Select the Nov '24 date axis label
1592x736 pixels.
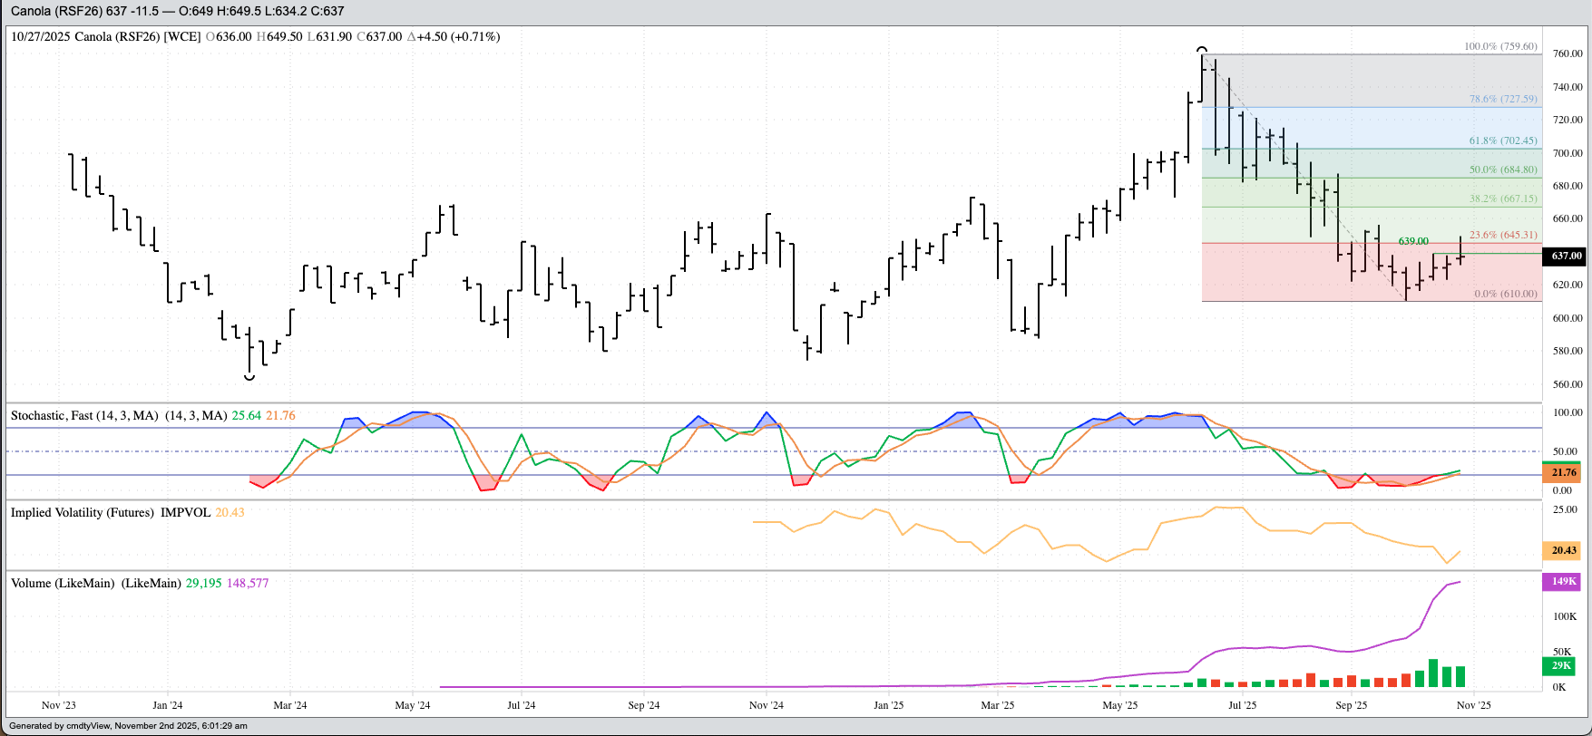click(766, 705)
